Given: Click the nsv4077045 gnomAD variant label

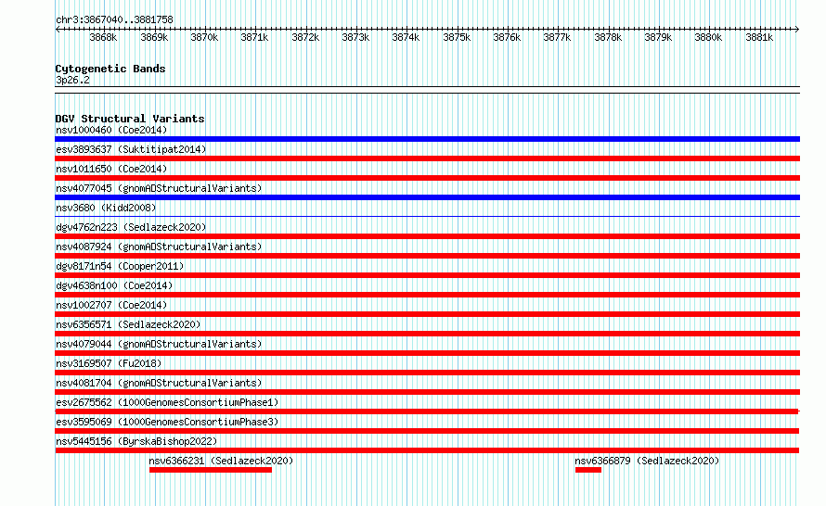Looking at the screenshot, I should tap(159, 188).
